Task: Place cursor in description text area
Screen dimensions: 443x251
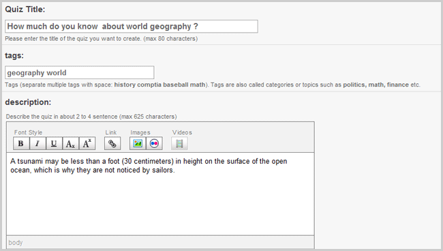Action: coord(160,194)
